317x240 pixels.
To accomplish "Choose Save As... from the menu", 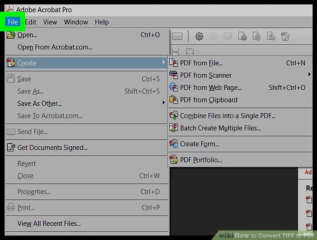I will tap(87, 91).
